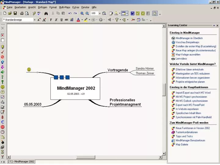Open Lernvideos link
Screen dimensions: 220x165
pos(181,59)
